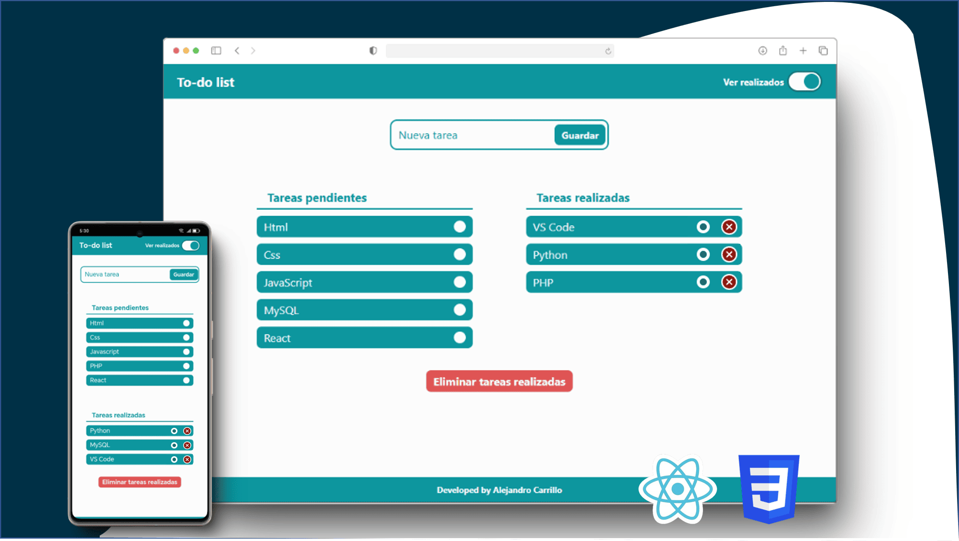Mark phone Css task as done
This screenshot has height=541, width=959.
pos(186,337)
